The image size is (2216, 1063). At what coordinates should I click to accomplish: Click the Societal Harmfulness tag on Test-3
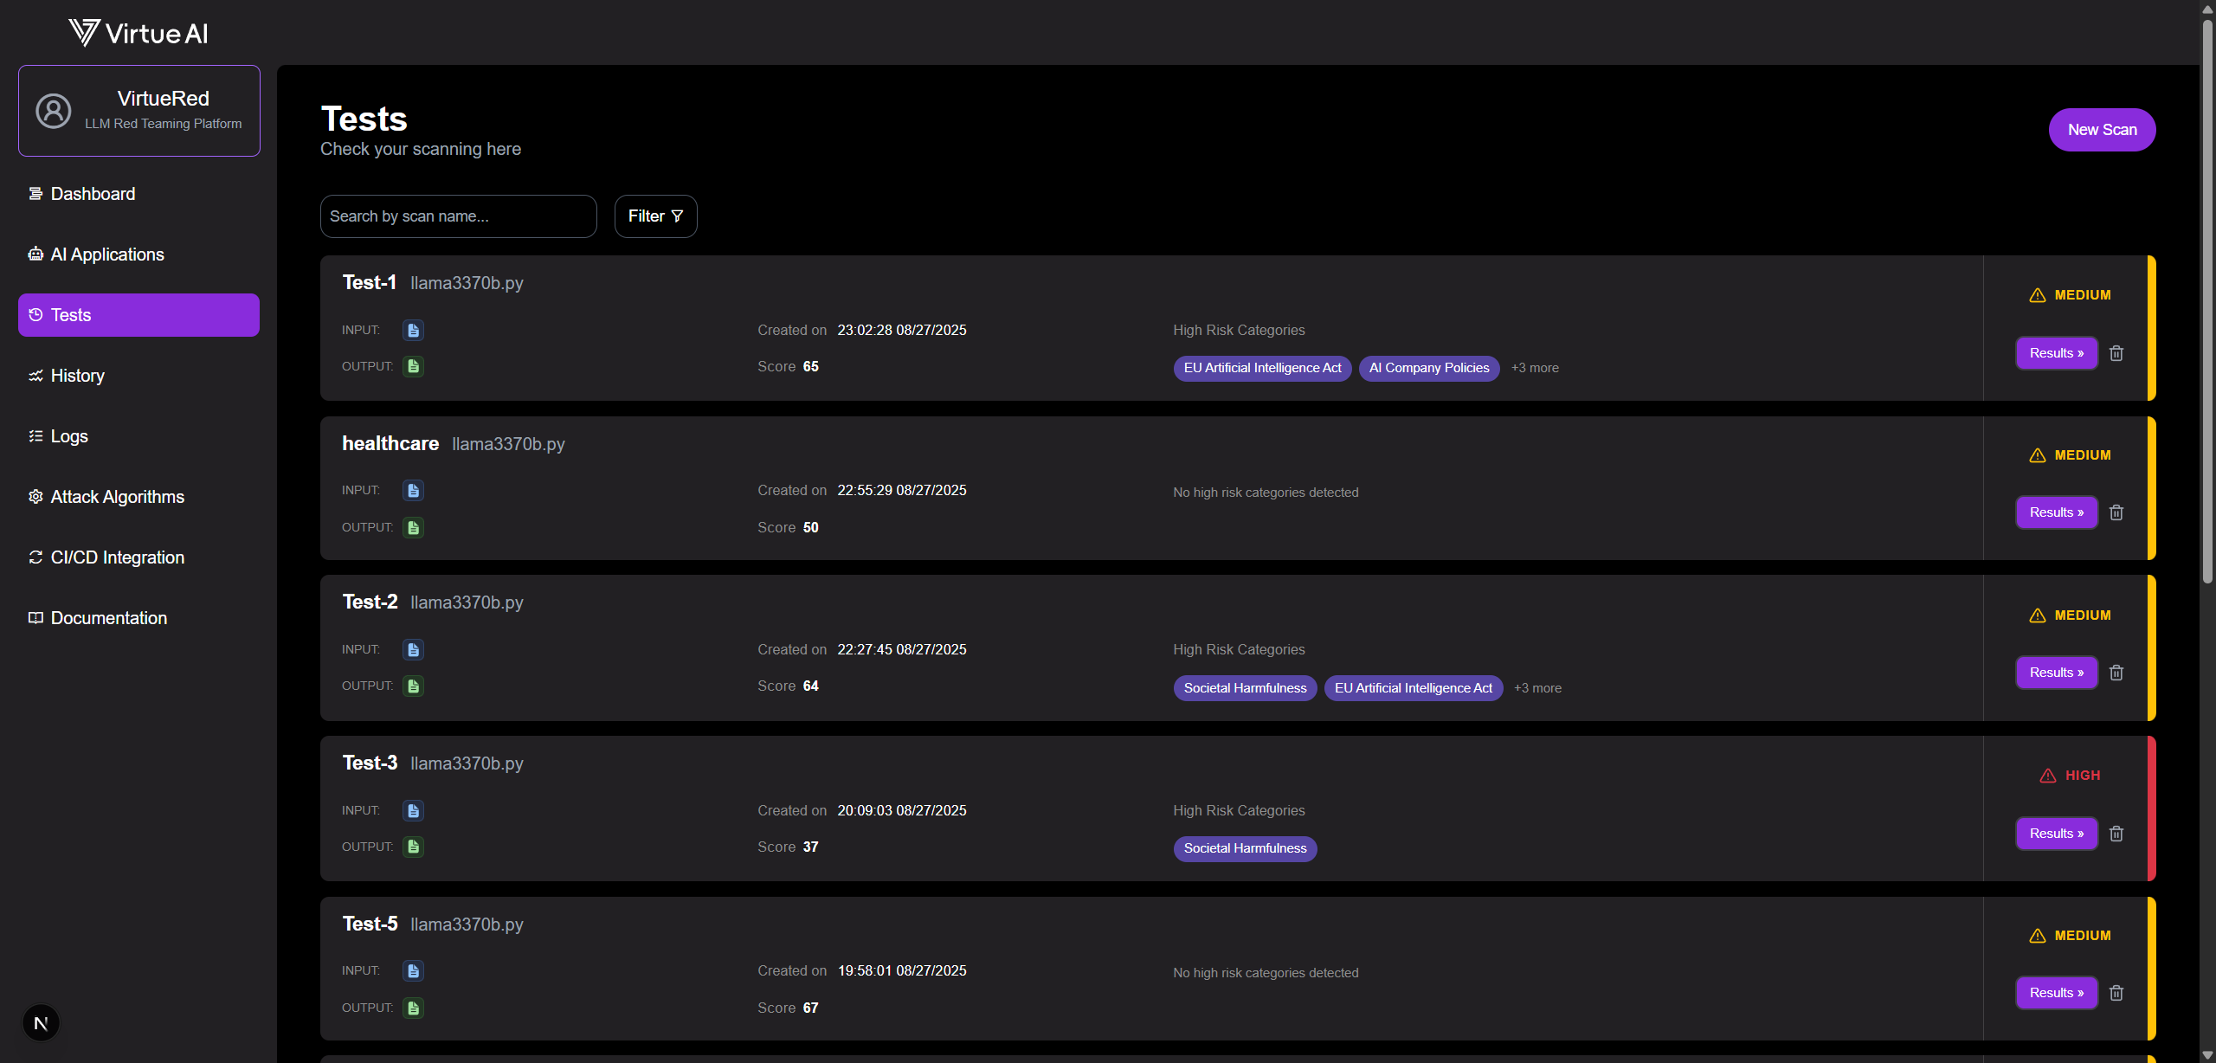pos(1245,848)
